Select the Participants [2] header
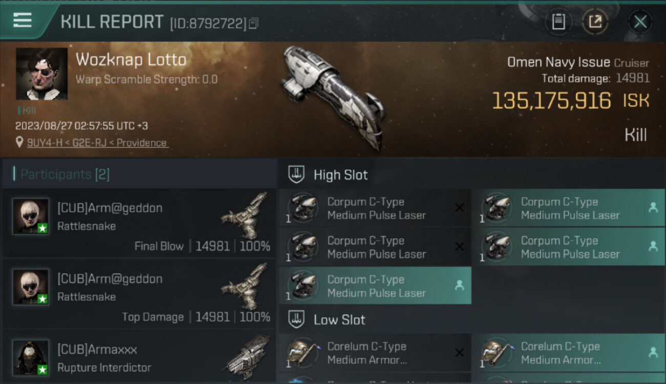The image size is (666, 384). click(65, 175)
